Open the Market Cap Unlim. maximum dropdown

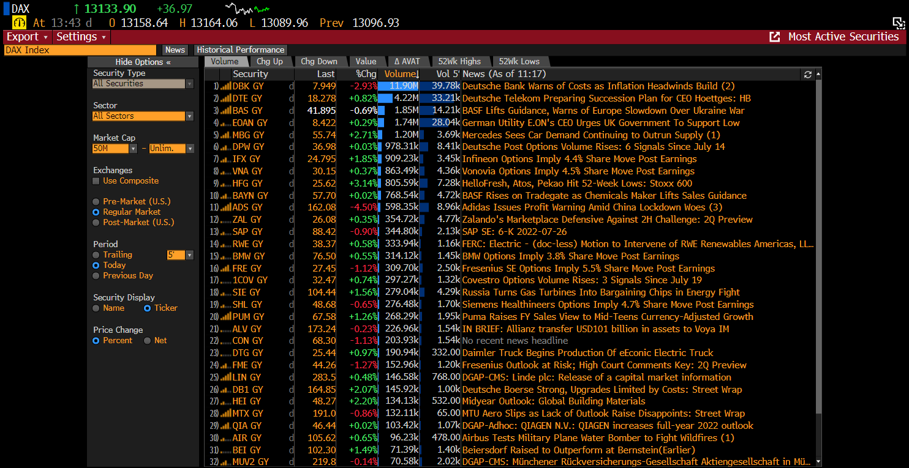(x=171, y=149)
